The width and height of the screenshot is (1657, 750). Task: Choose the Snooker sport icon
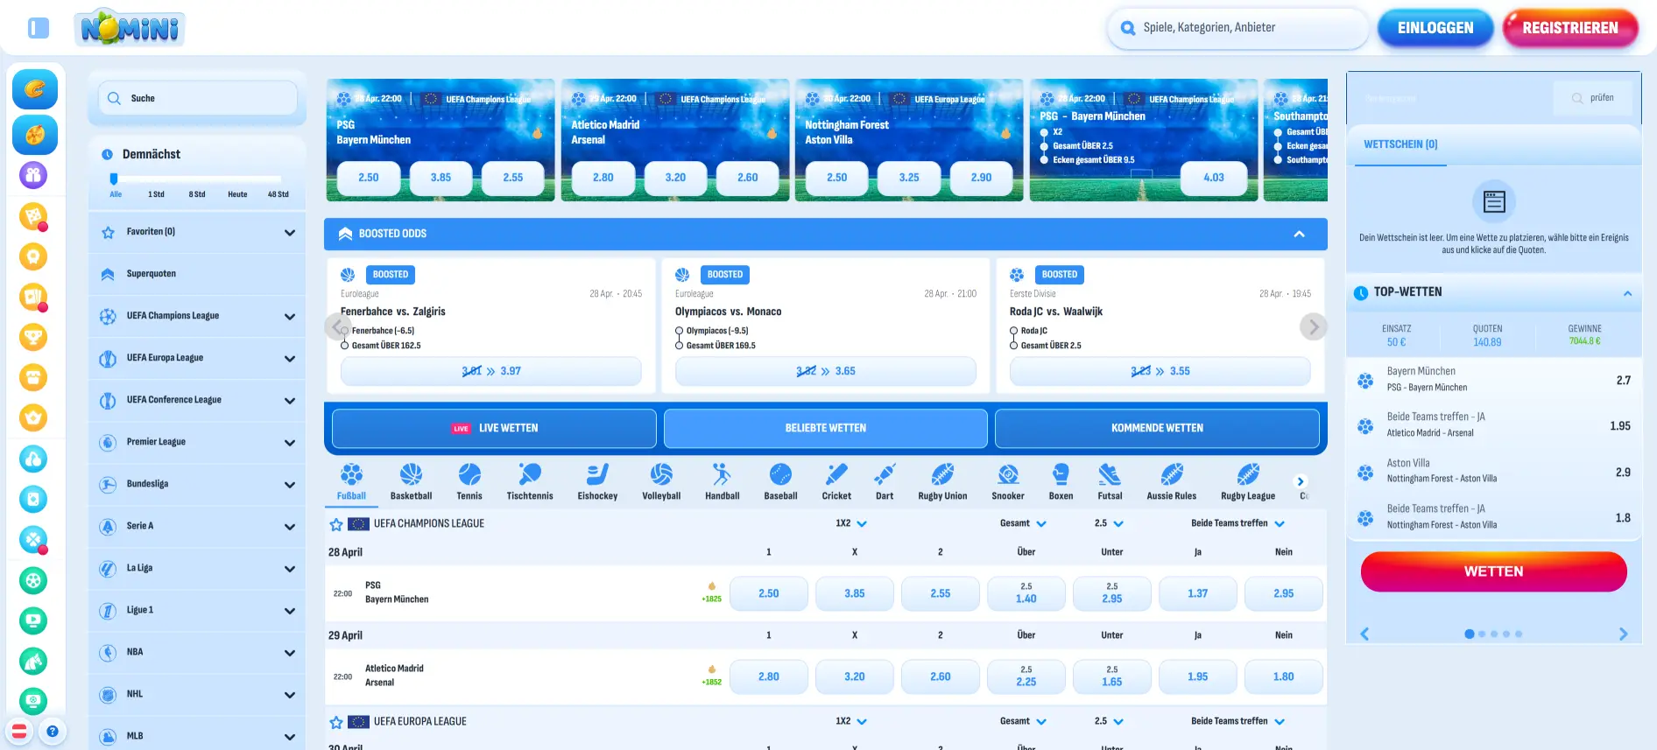tap(1008, 481)
